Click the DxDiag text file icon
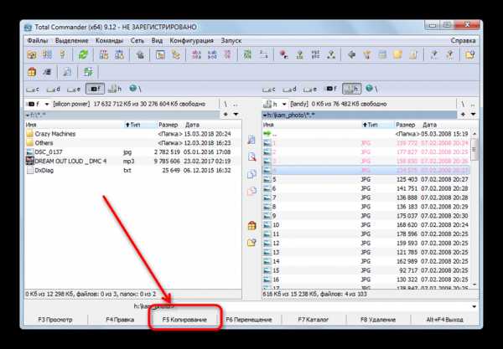This screenshot has height=349, width=503. tap(30, 168)
